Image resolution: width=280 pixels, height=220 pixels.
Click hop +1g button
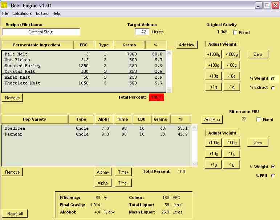point(214,165)
